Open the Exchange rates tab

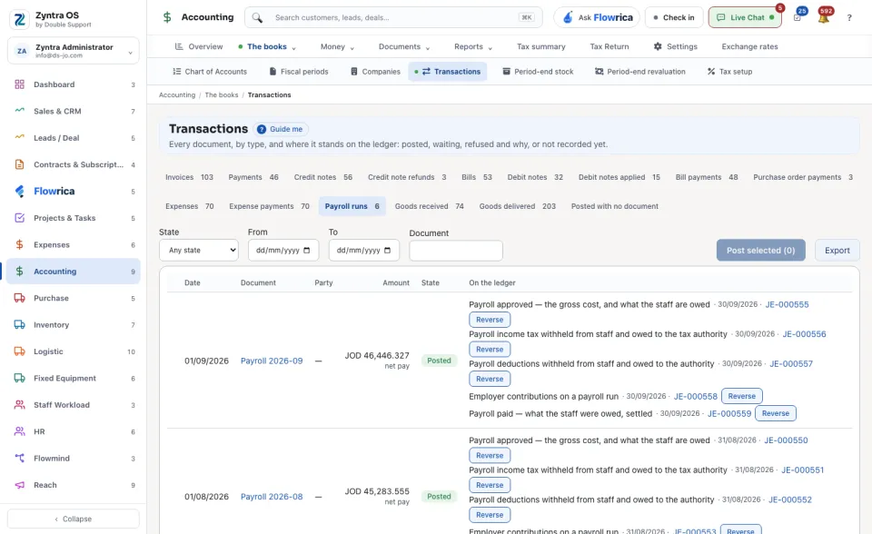749,46
